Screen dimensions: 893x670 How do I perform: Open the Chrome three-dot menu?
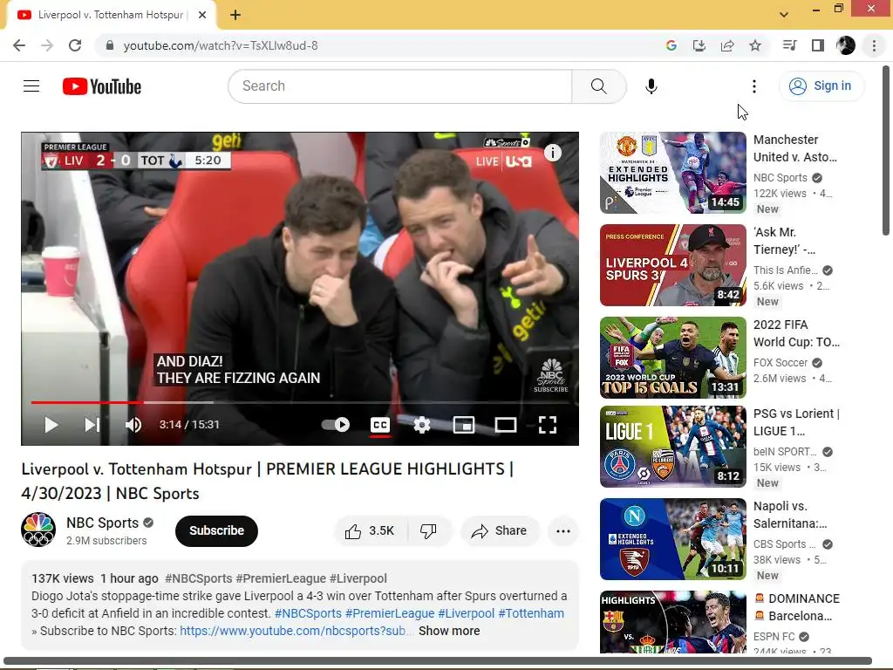(x=874, y=45)
